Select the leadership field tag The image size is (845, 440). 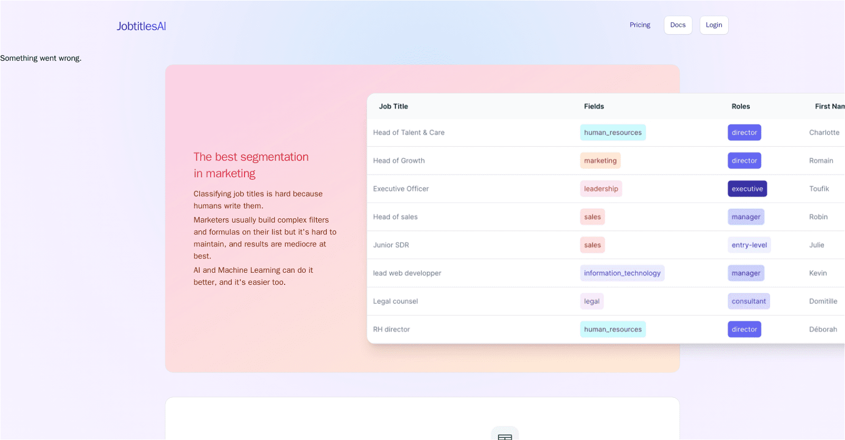600,188
